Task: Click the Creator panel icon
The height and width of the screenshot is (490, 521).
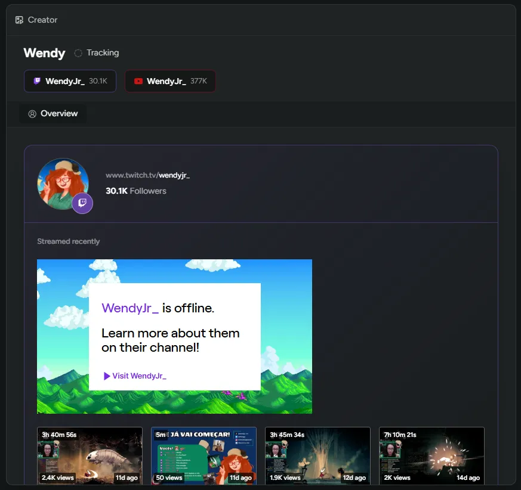Action: (19, 20)
